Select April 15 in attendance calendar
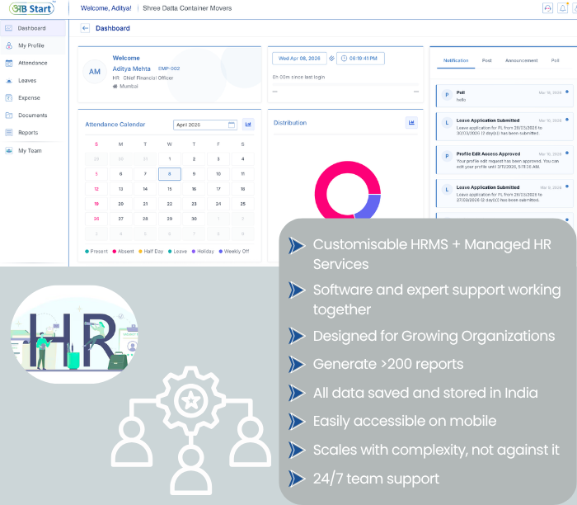 (170, 188)
